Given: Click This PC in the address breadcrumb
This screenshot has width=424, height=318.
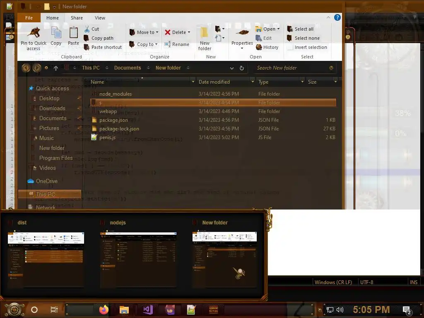Looking at the screenshot, I should coord(91,68).
